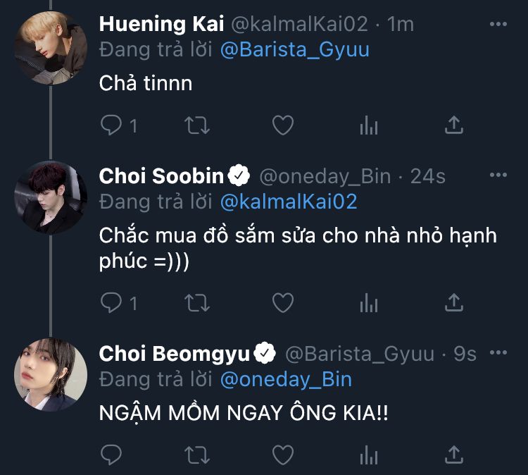
Task: Share Choi Soobin's tweet
Action: [455, 302]
